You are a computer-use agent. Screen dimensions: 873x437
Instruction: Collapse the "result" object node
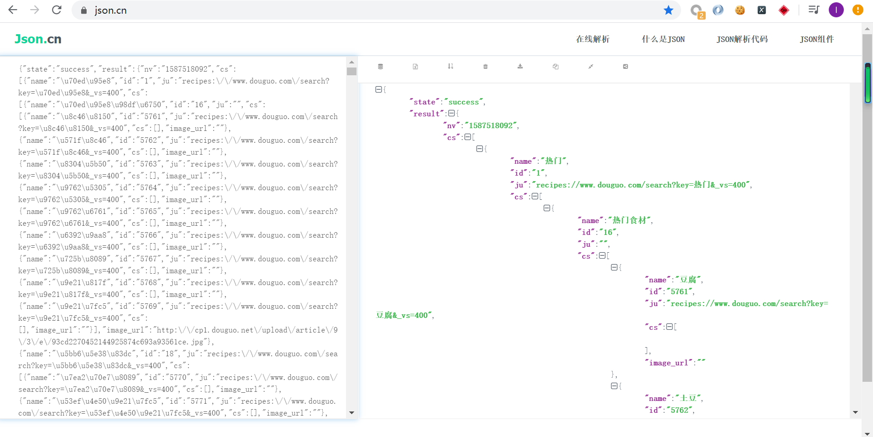451,113
